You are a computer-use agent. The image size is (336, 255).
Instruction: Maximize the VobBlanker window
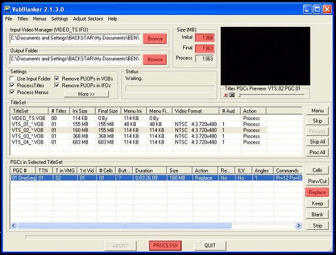318,9
